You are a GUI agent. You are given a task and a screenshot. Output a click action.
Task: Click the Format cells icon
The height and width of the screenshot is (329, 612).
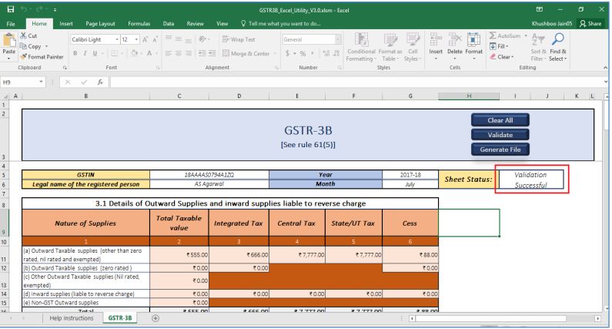(x=474, y=40)
